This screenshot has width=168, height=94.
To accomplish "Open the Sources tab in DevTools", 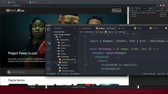I will click(x=150, y=8).
